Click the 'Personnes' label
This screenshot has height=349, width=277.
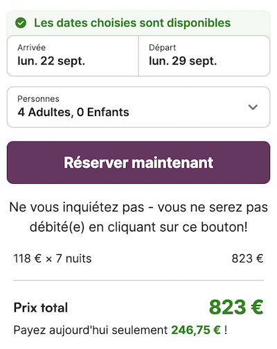click(38, 99)
